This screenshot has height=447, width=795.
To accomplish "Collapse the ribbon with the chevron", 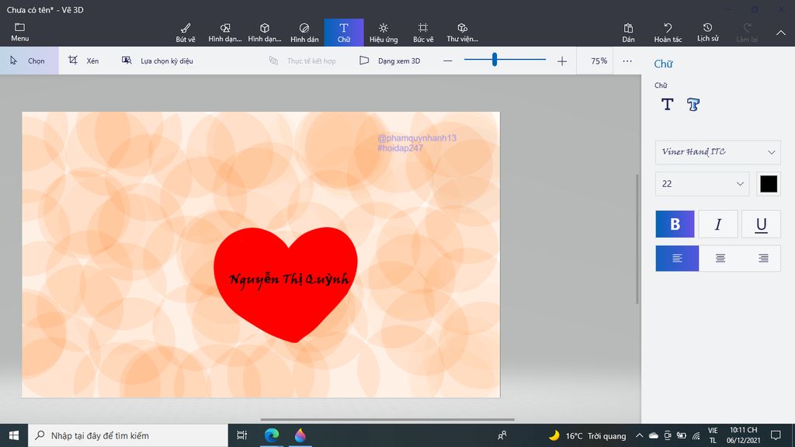I will tap(781, 33).
